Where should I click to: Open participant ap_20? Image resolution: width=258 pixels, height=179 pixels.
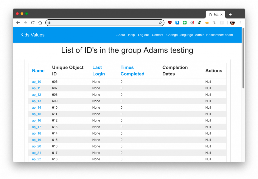(36, 146)
